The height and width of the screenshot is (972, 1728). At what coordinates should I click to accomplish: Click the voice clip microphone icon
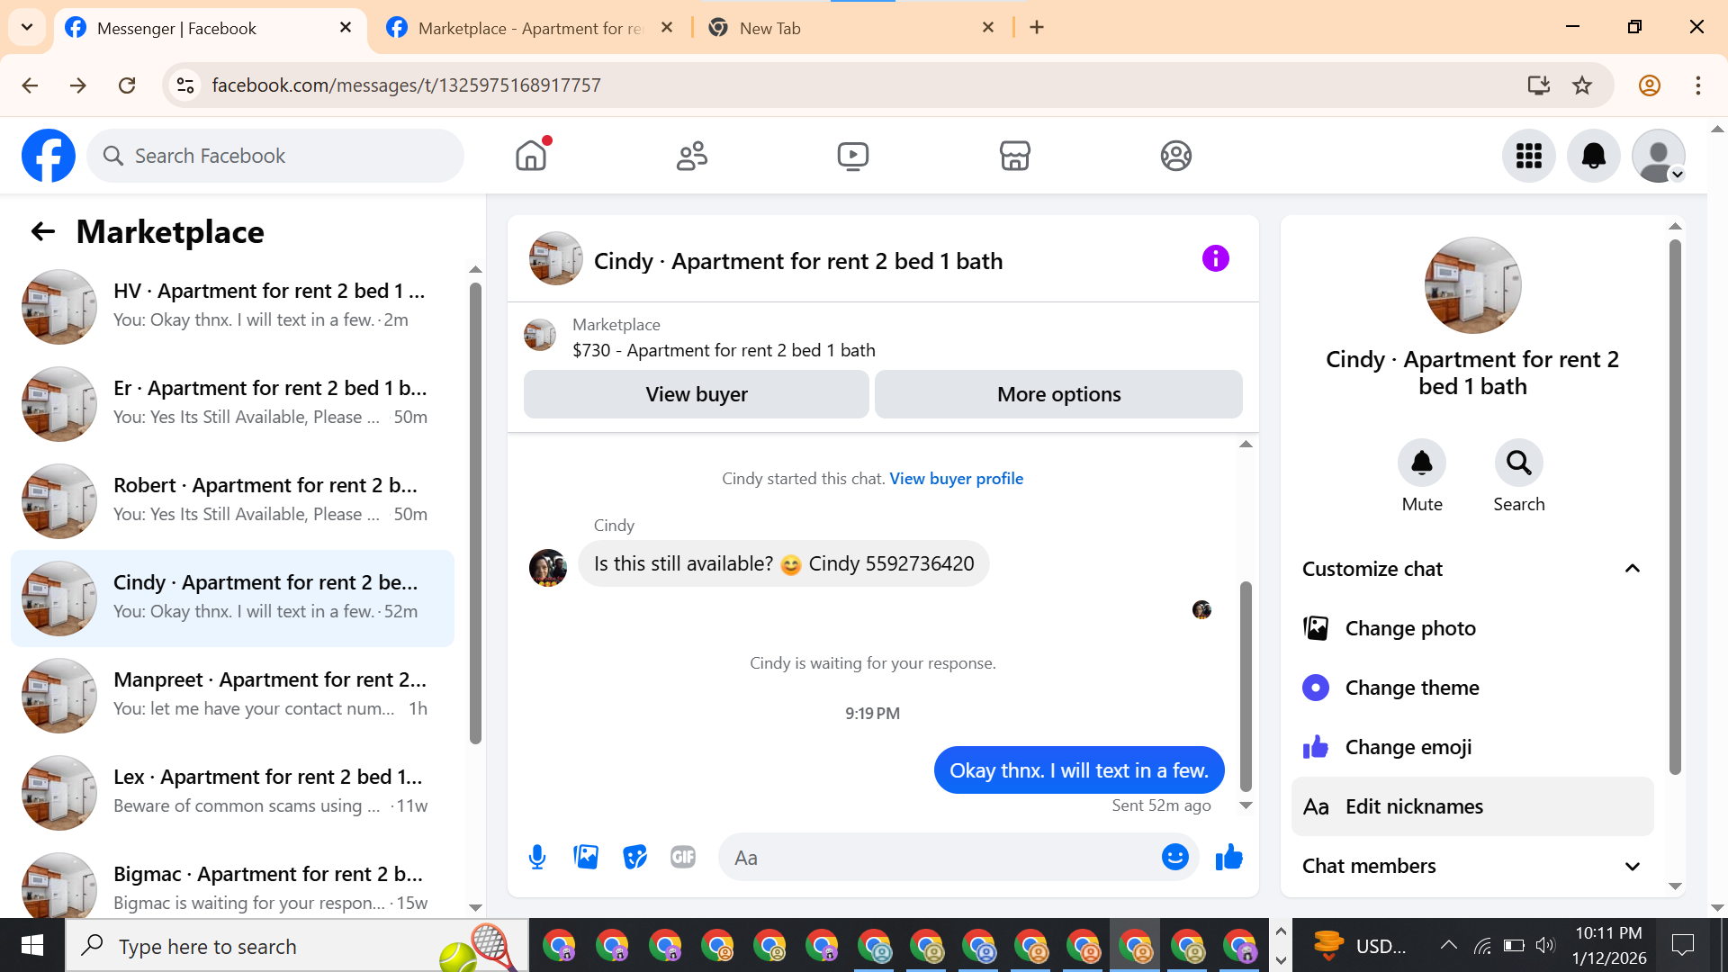click(537, 857)
